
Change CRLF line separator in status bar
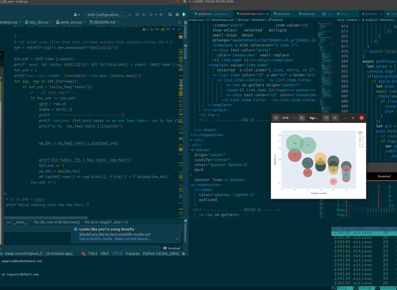point(104,253)
